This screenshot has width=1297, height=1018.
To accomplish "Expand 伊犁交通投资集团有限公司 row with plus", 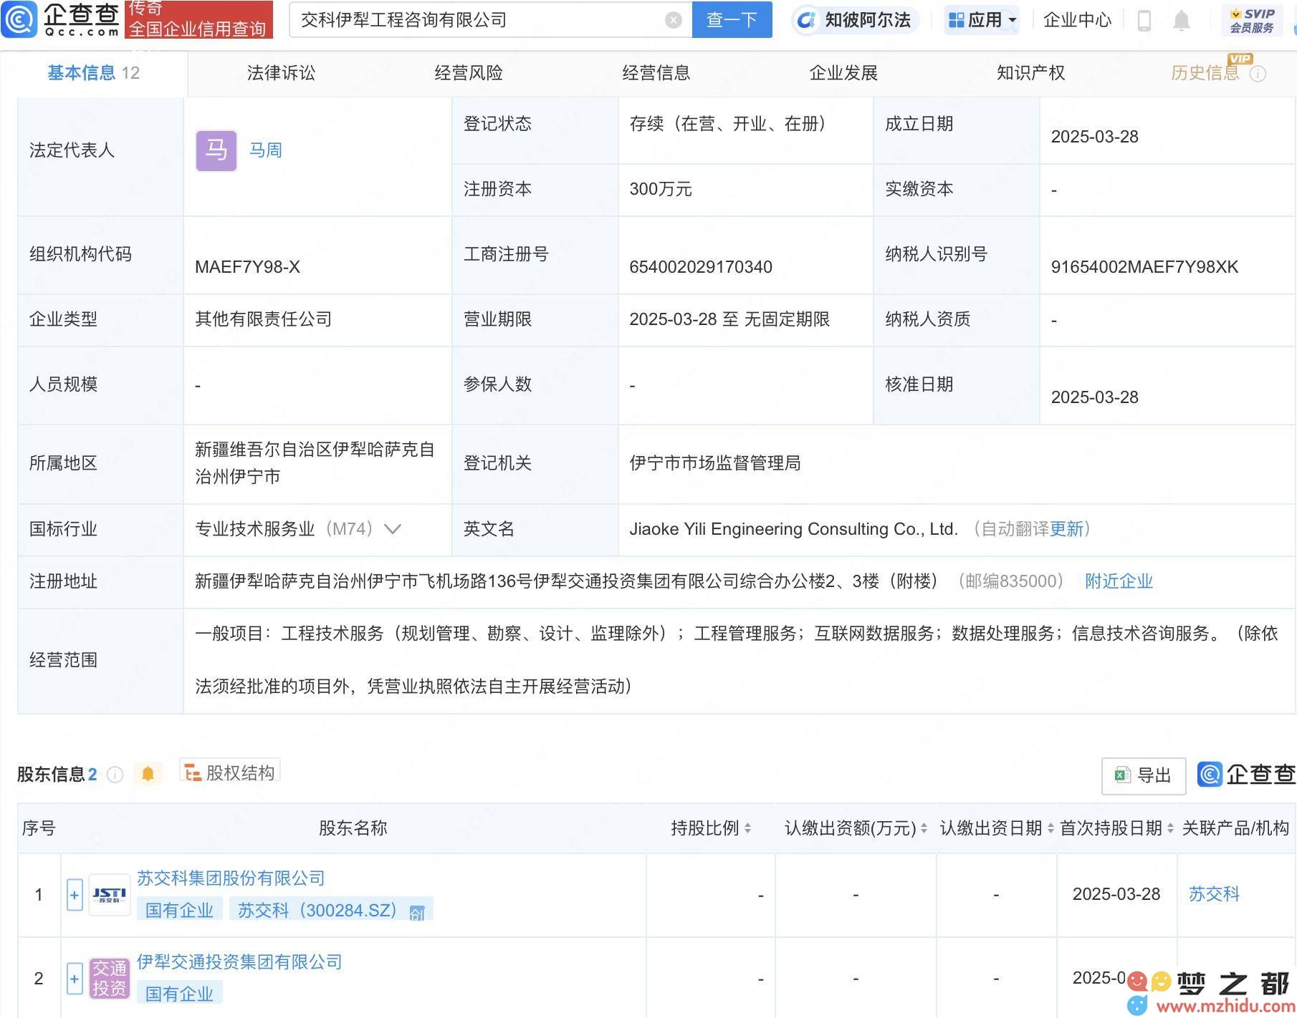I will click(x=75, y=979).
